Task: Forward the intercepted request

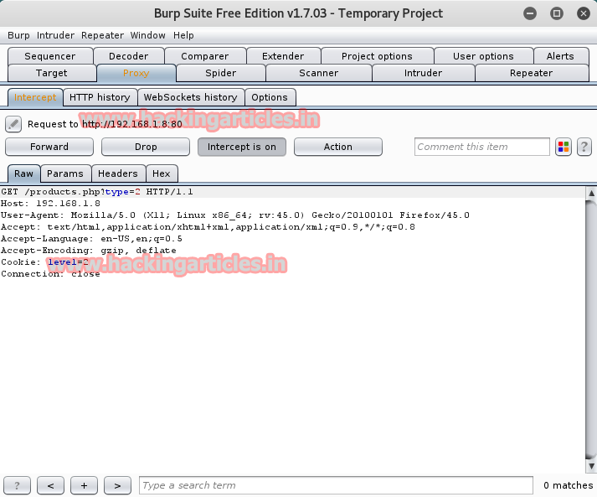Action: point(49,147)
